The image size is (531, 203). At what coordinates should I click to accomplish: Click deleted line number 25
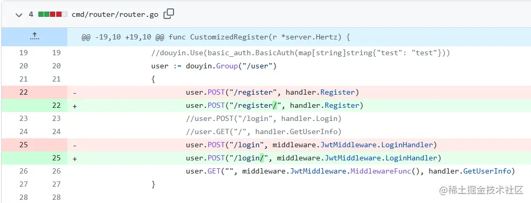point(24,145)
